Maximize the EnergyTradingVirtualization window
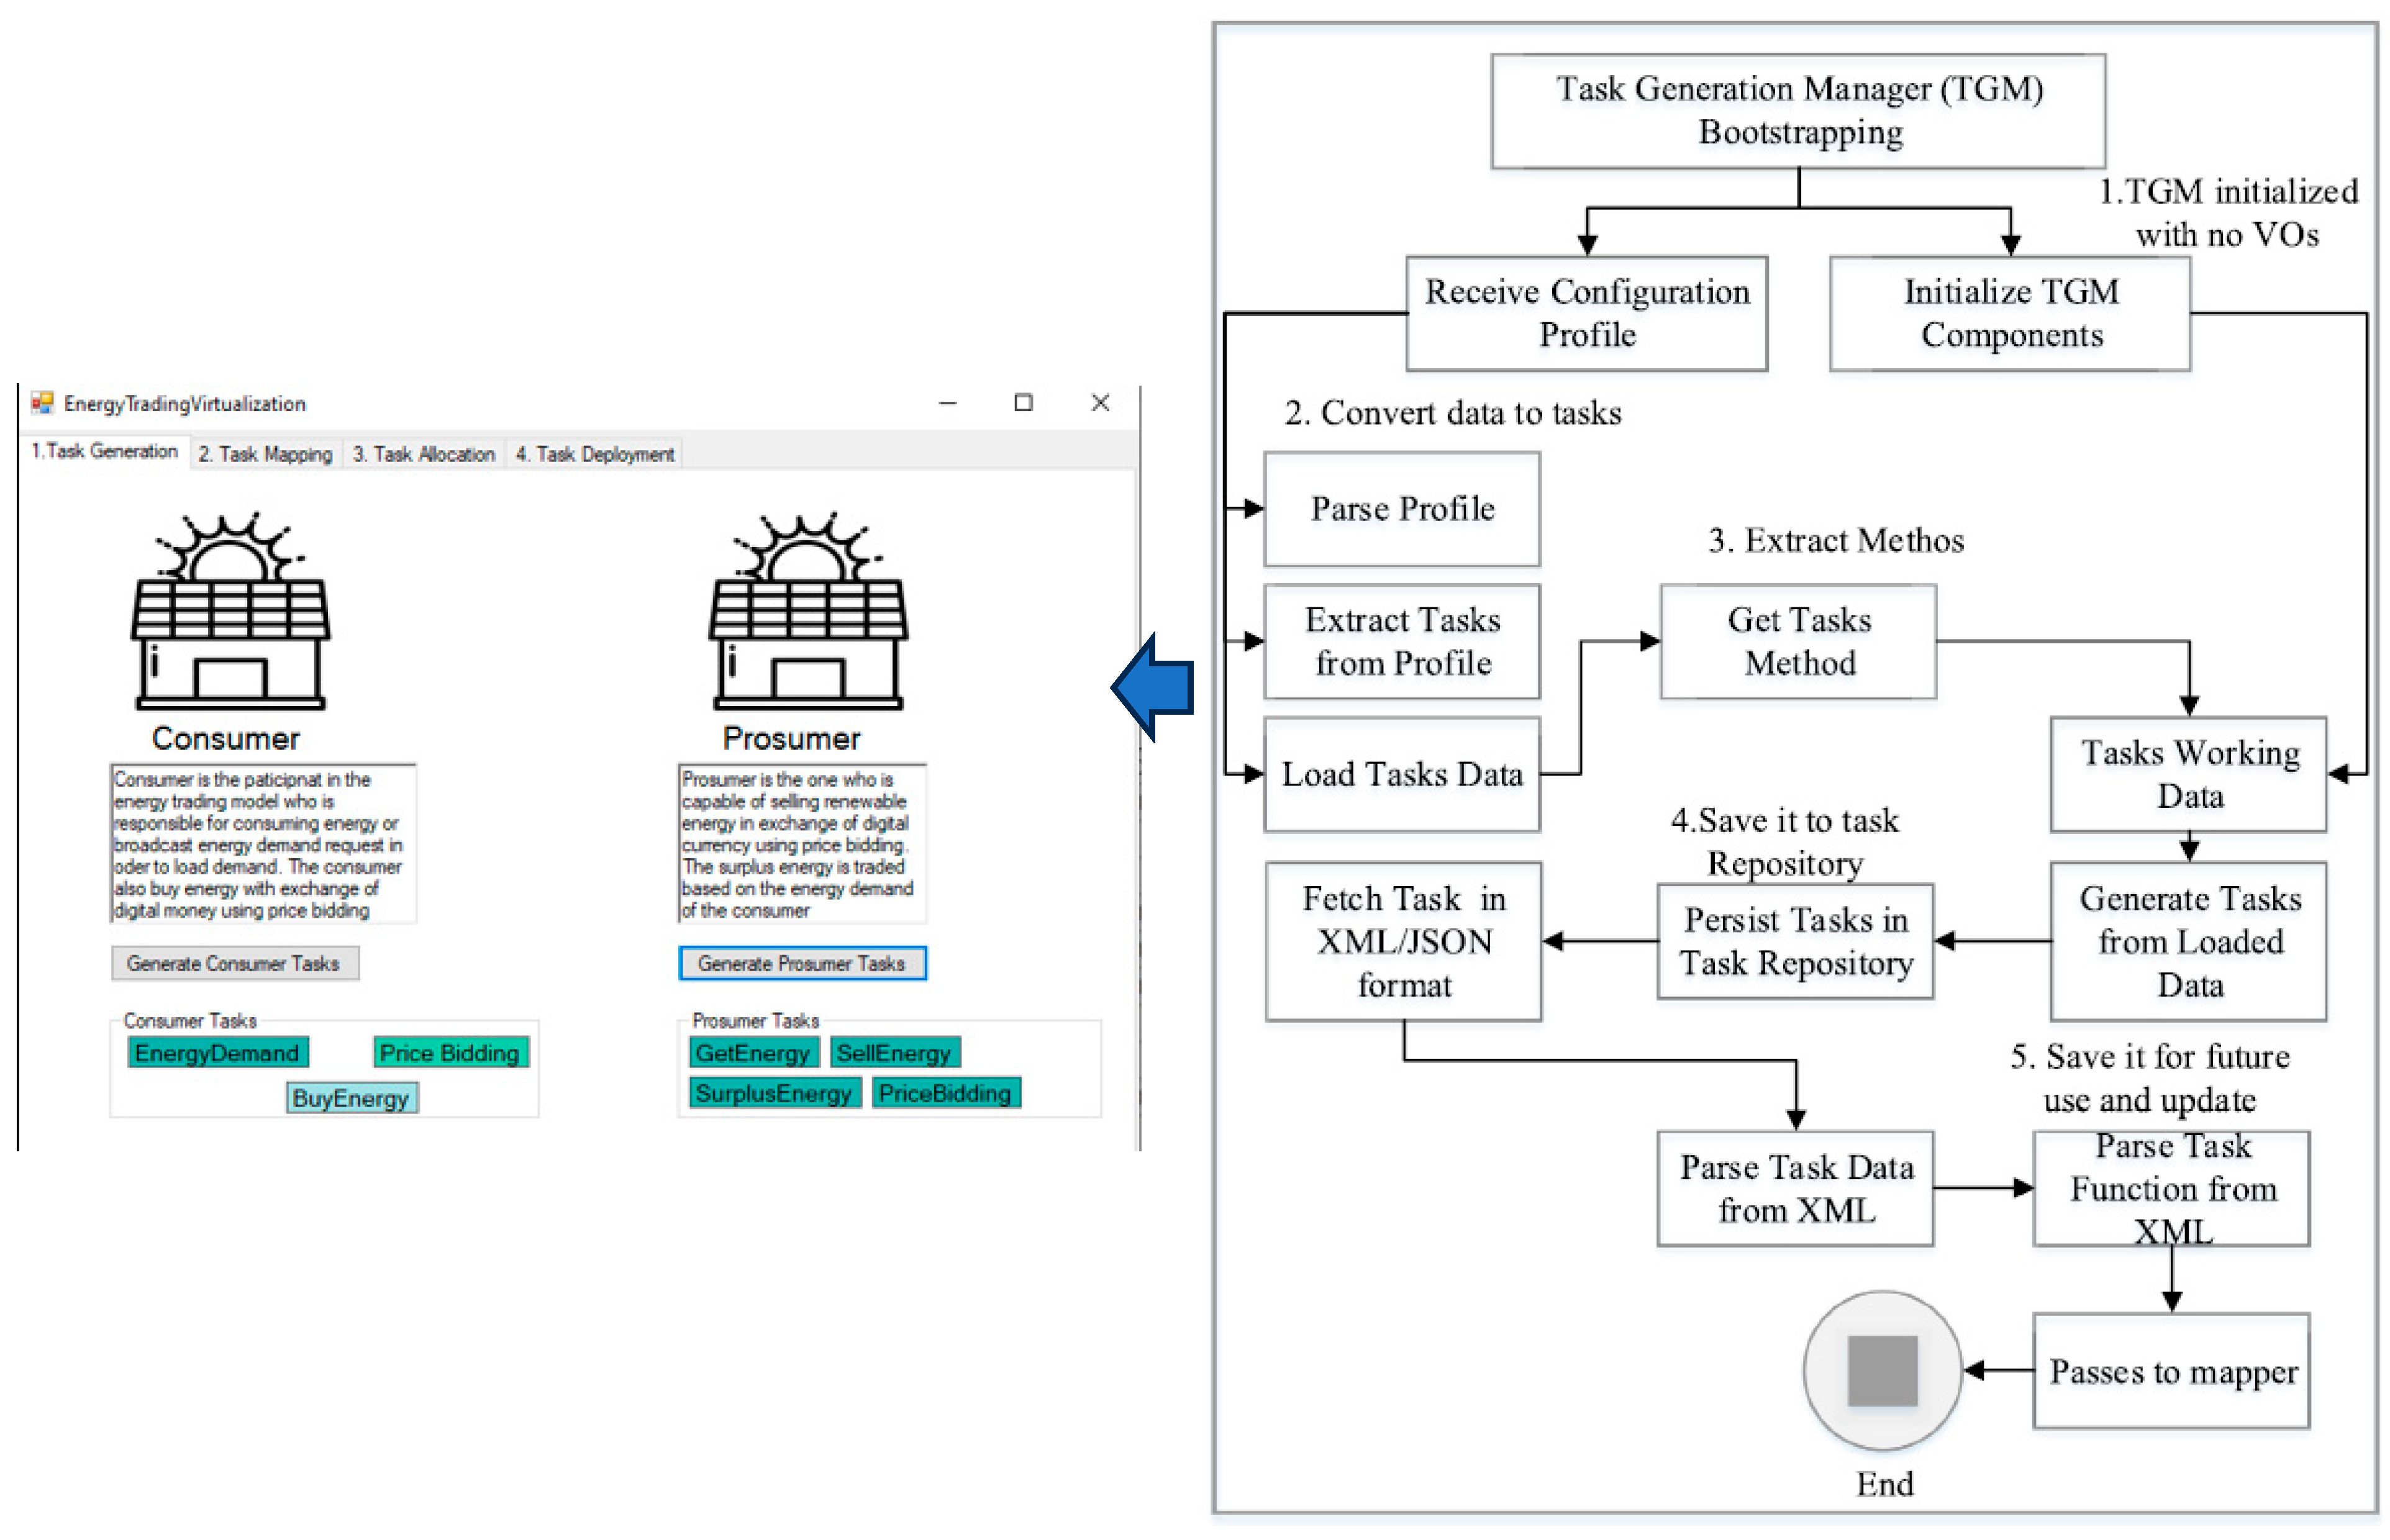Viewport: 2390px width, 1540px height. (x=1023, y=403)
